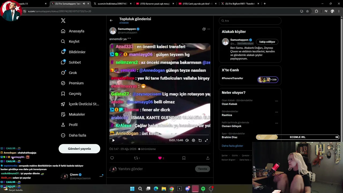Switch to the x.com/er3ndl status tab
The height and width of the screenshot is (193, 343).
pyautogui.click(x=113, y=4)
